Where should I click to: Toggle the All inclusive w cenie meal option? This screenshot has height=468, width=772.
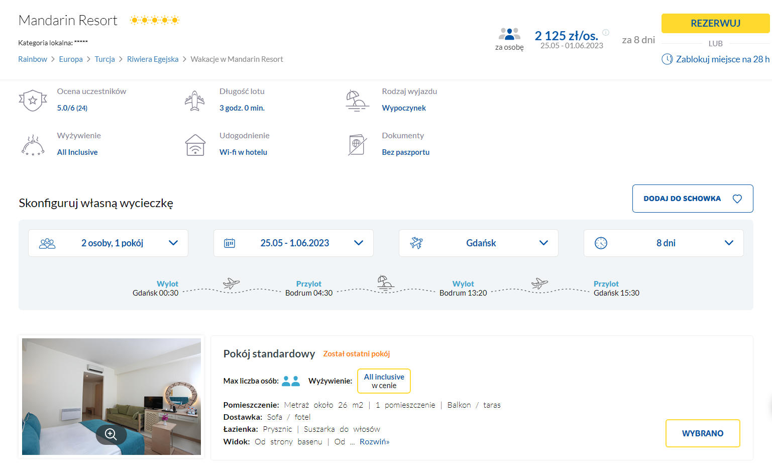tap(384, 381)
